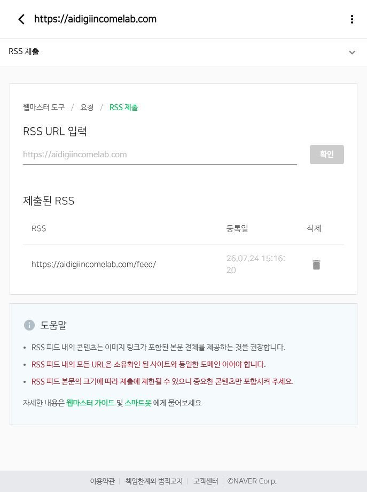The height and width of the screenshot is (492, 367).
Task: Click the RSS 제출 section label
Action: 24,51
